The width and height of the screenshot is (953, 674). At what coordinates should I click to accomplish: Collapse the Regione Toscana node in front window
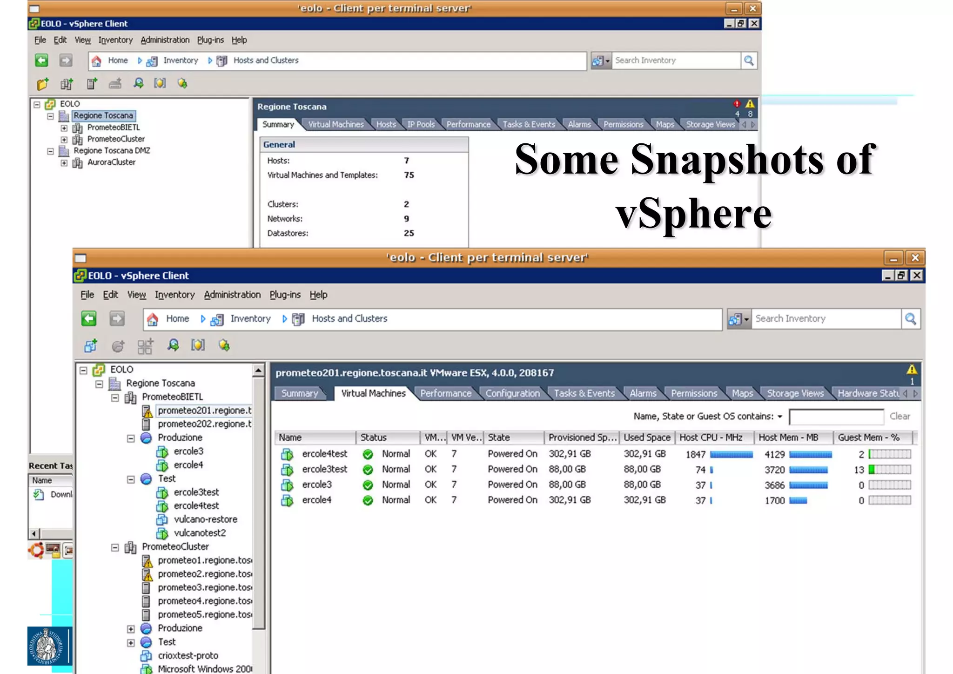click(99, 384)
